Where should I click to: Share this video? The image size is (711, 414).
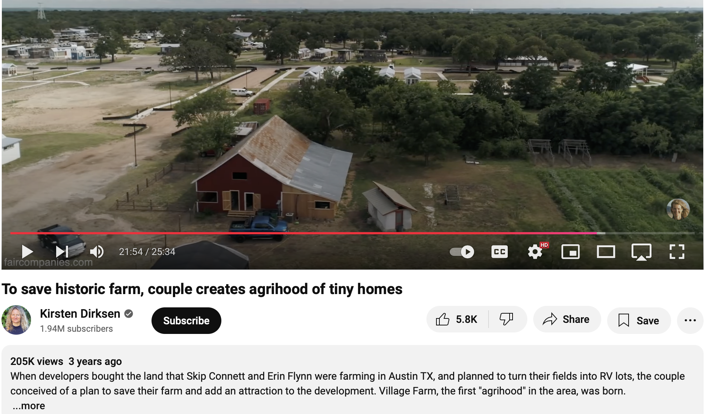[567, 319]
